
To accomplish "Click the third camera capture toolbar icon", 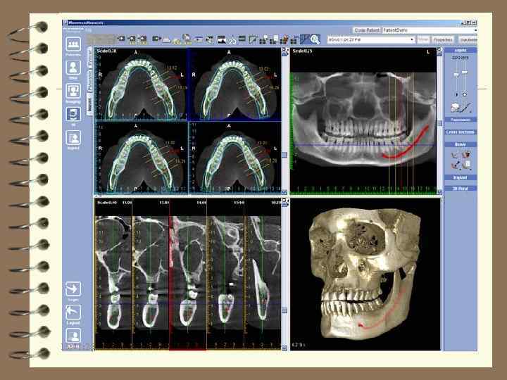I will [x=142, y=39].
